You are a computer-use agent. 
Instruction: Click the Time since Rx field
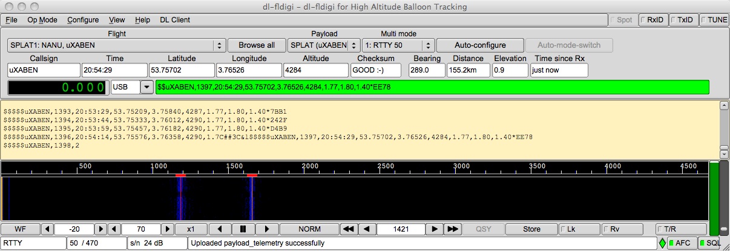click(x=559, y=70)
